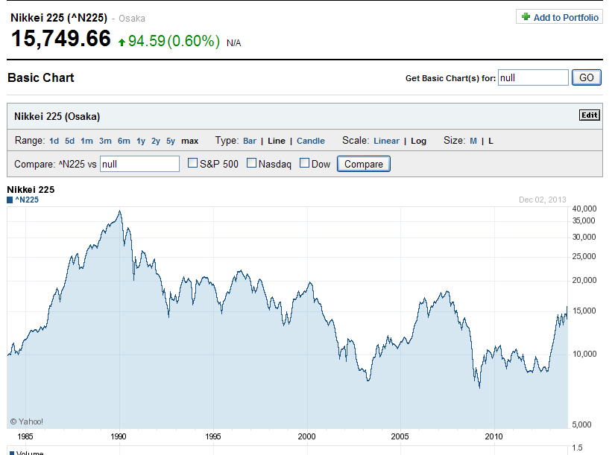Select the 5d range option
The width and height of the screenshot is (615, 455).
69,141
